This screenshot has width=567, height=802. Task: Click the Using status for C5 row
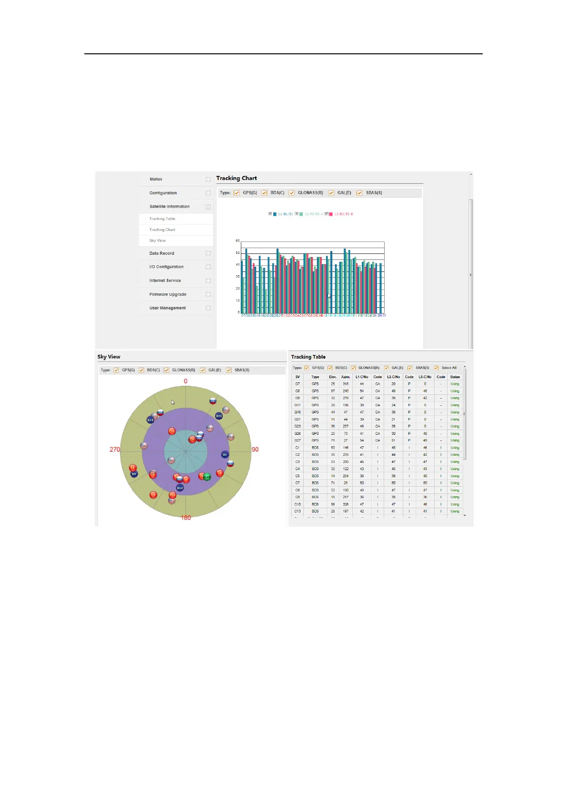click(455, 476)
